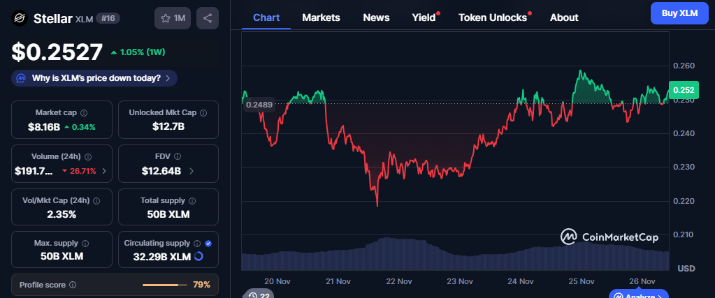Open 'Why is XLM's price down today?'

[94, 78]
